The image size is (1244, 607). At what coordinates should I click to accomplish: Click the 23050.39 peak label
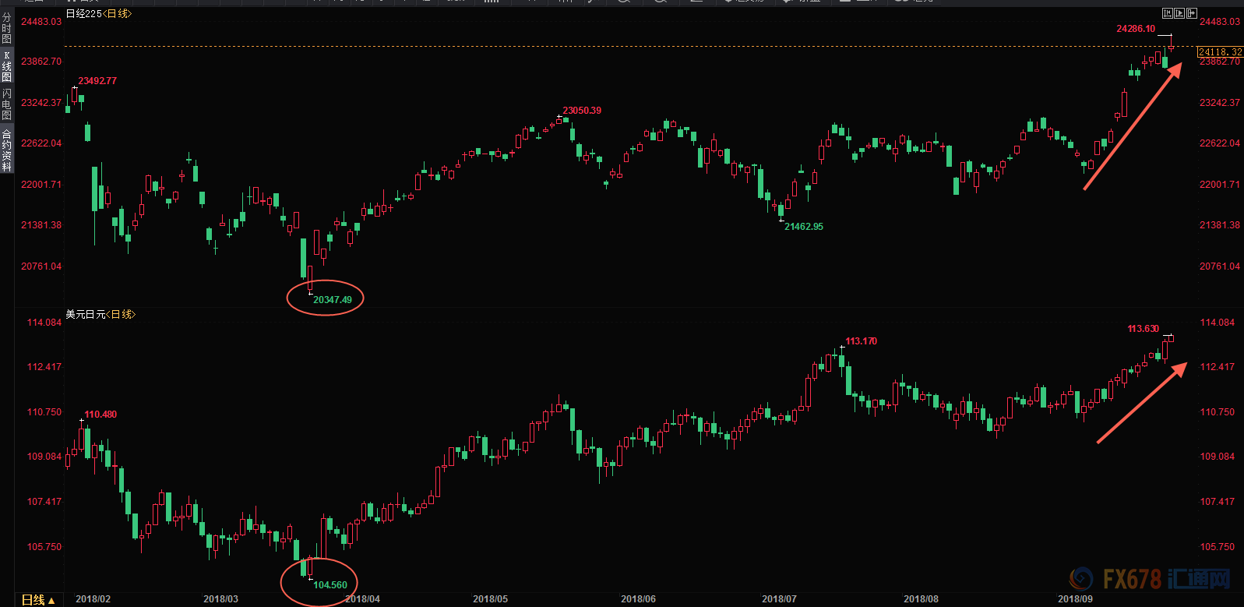(582, 111)
